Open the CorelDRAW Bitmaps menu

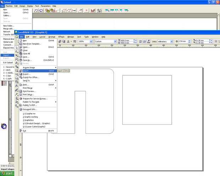tap(71, 37)
